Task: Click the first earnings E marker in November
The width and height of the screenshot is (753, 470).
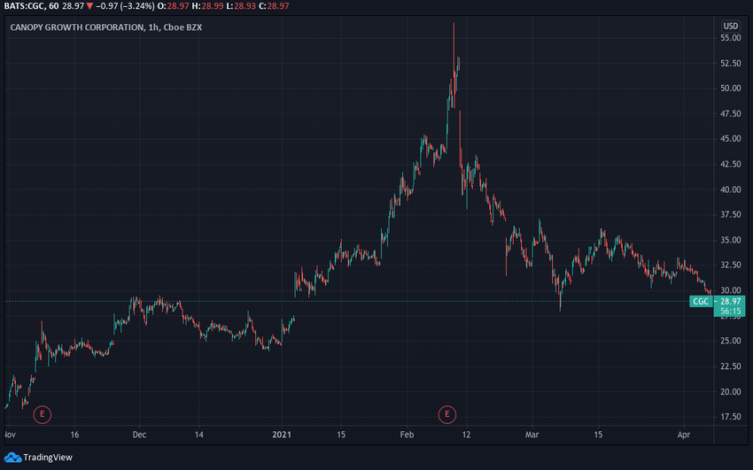Action: coord(43,414)
